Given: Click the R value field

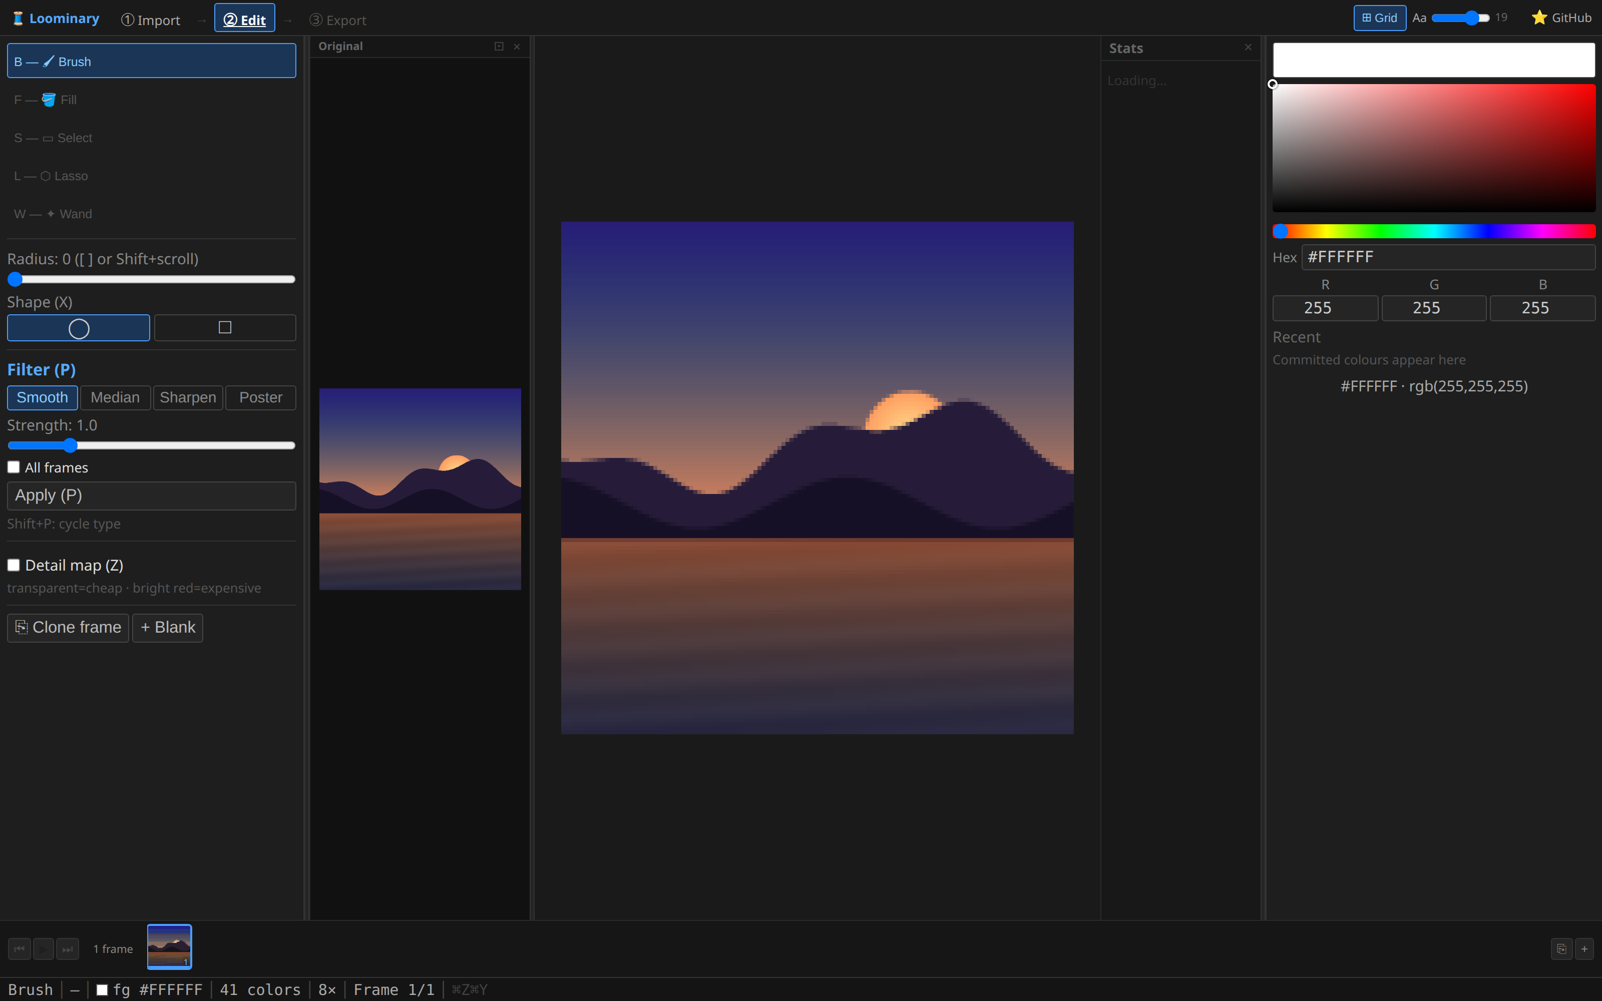Looking at the screenshot, I should coord(1325,308).
